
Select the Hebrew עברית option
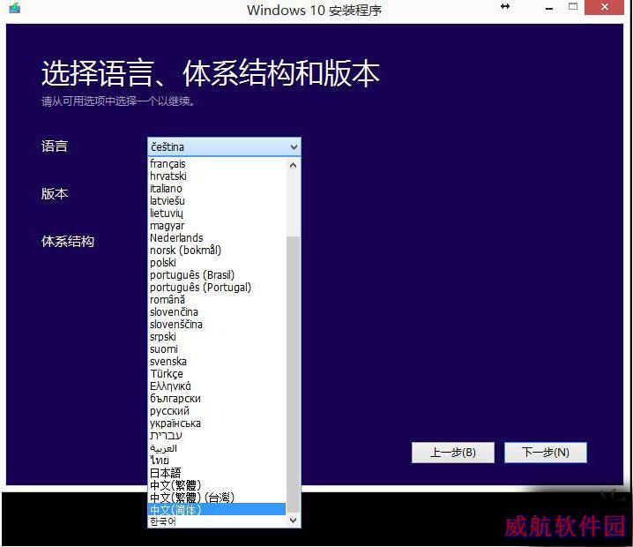[x=217, y=436]
